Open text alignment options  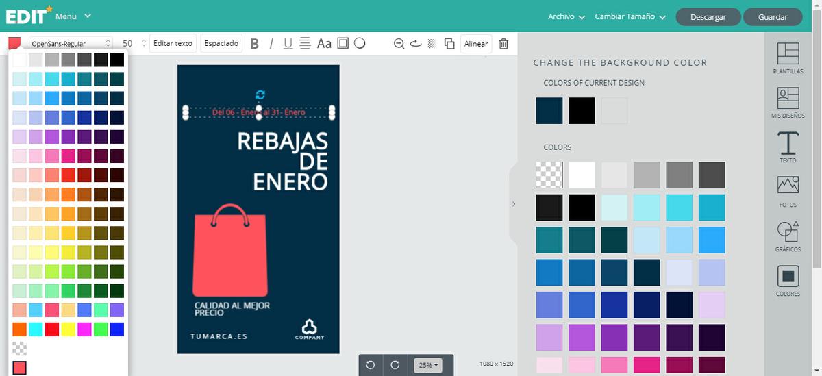click(x=306, y=44)
